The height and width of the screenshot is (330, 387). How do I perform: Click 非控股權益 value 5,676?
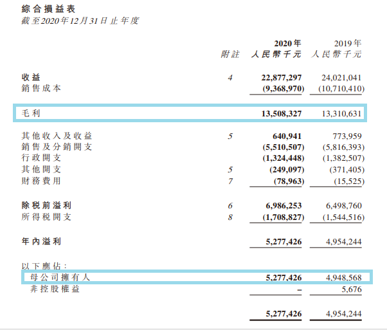tap(352, 289)
